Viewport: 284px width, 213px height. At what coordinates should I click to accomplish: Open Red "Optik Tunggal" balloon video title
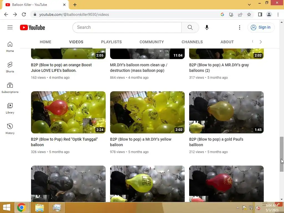[64, 142]
